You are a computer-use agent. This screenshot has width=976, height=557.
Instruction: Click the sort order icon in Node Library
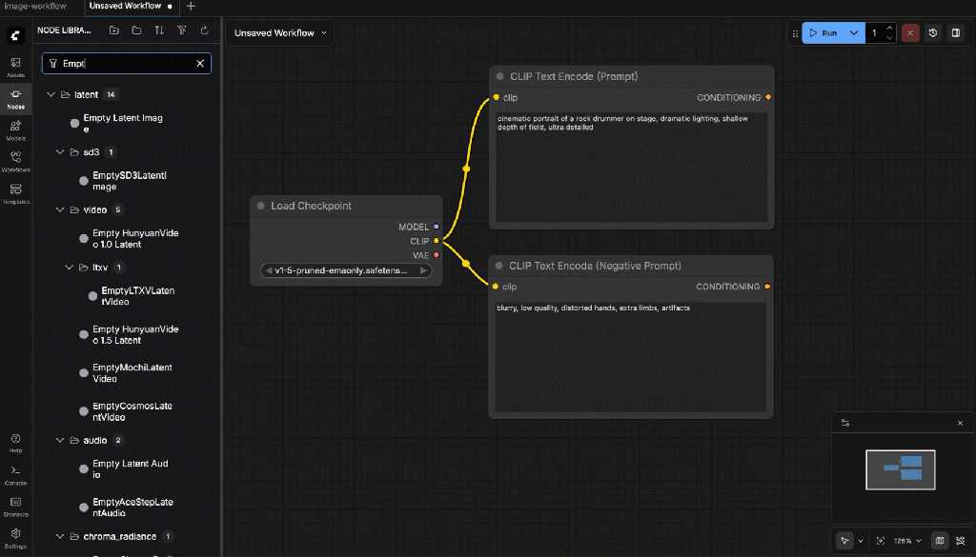pos(159,30)
